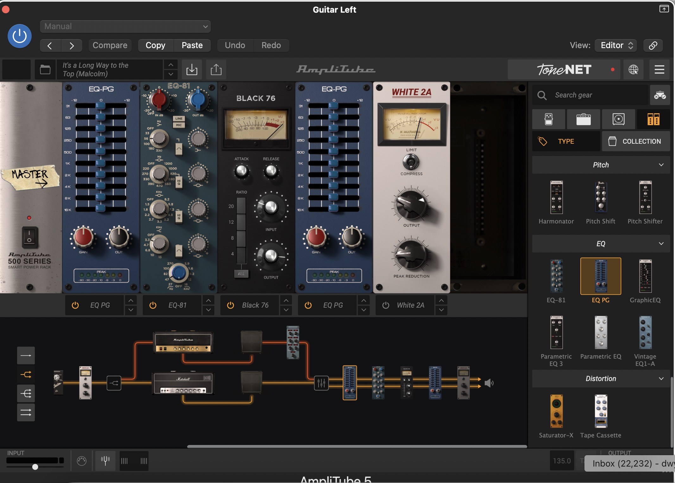Select the parallel dual routing icon
Viewport: 675px width, 483px height.
[26, 412]
